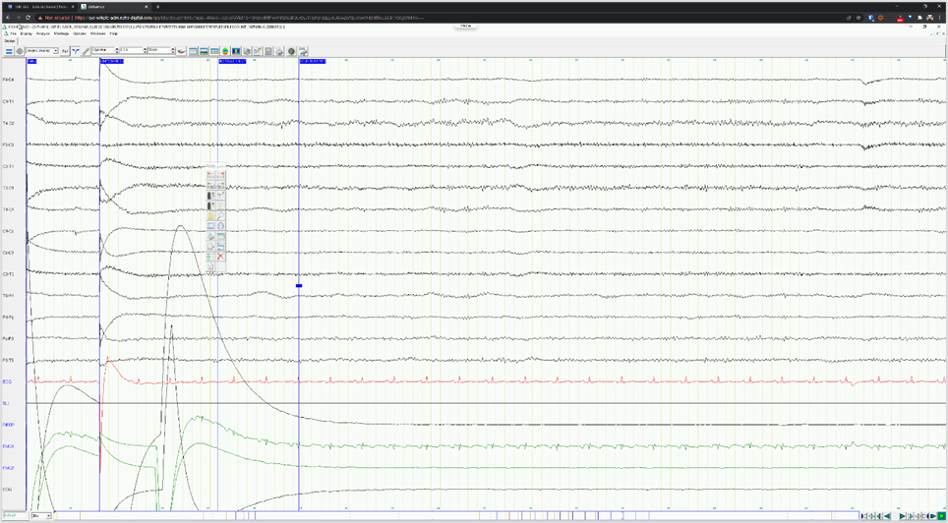The height and width of the screenshot is (523, 948).
Task: Expand the page duration dropdown at bottom left
Action: pos(48,516)
